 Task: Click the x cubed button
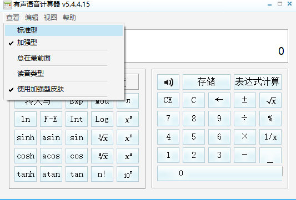pos(128,156)
